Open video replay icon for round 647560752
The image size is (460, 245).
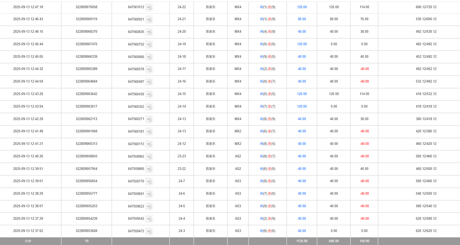click(149, 44)
